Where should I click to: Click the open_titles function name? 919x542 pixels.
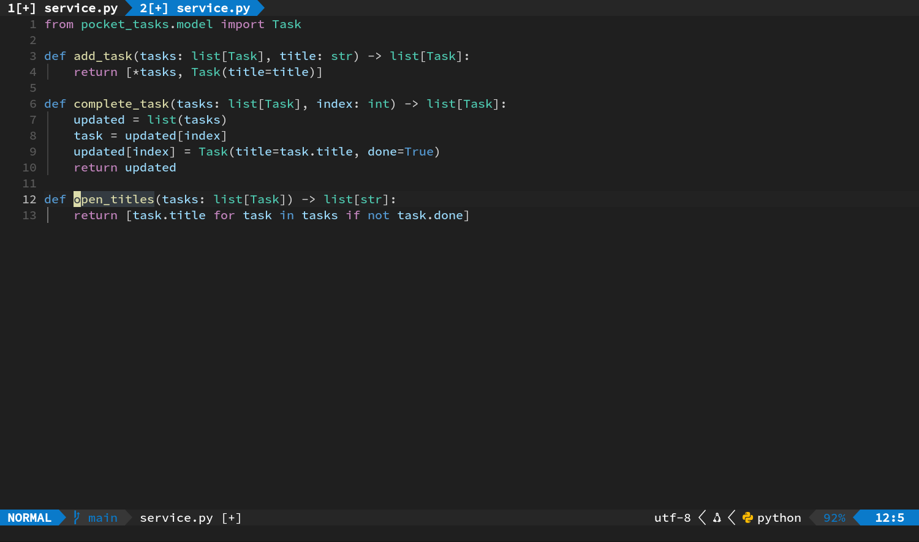coord(114,199)
